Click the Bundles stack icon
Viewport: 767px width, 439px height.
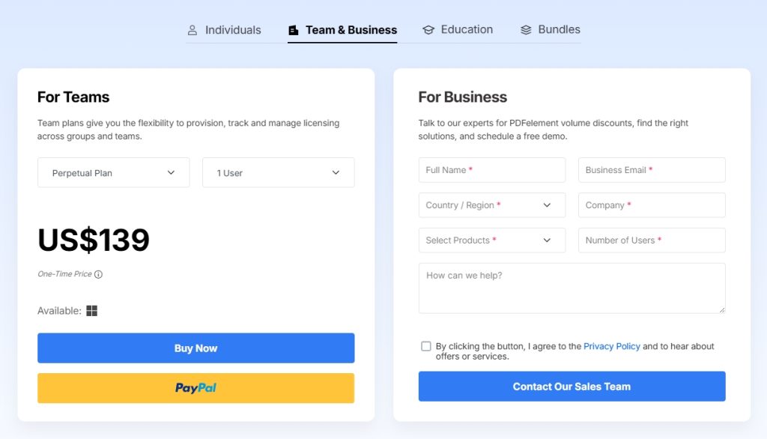point(526,30)
